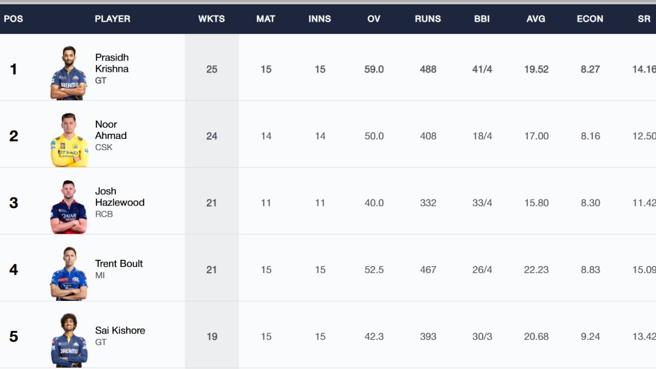Open Josh Hazlewood's player photo
This screenshot has height=369, width=656.
tap(69, 207)
